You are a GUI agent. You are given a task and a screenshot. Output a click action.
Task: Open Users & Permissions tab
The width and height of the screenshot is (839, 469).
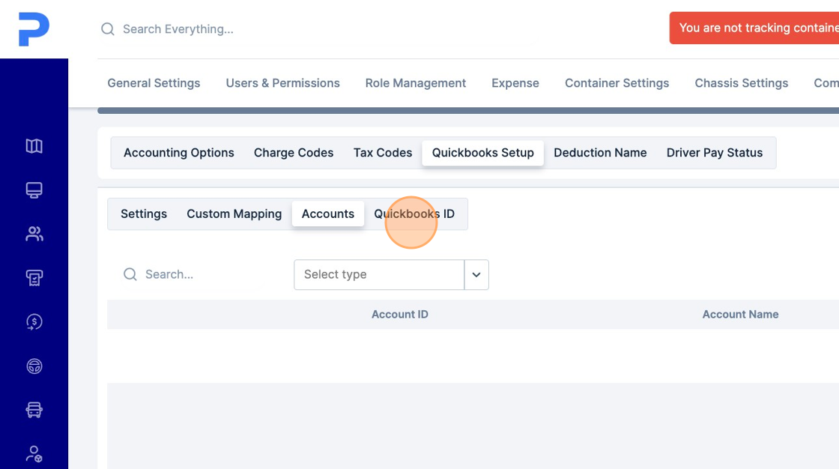282,83
